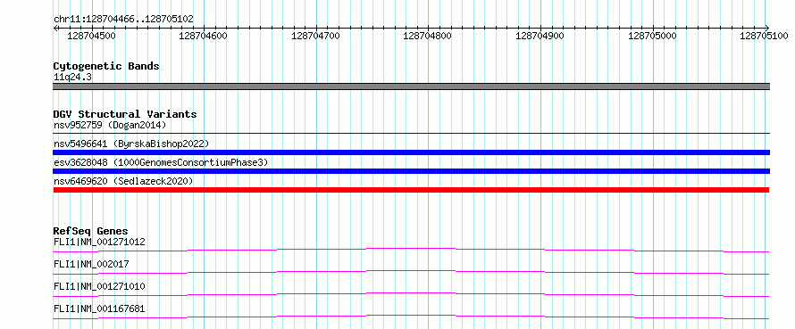This screenshot has height=329, width=795.
Task: Click the left arrowhead of the ruler
Action: point(55,28)
